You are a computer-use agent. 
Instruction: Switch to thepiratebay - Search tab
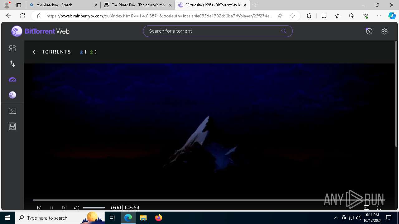[x=63, y=5]
